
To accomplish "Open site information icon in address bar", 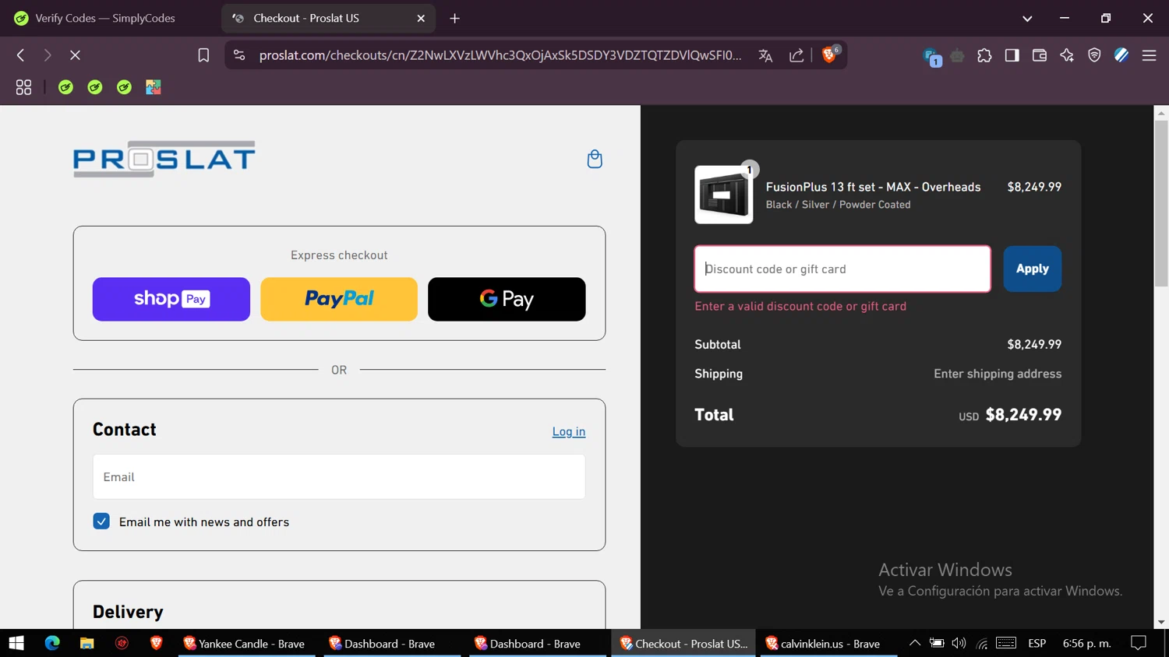I will tap(239, 55).
